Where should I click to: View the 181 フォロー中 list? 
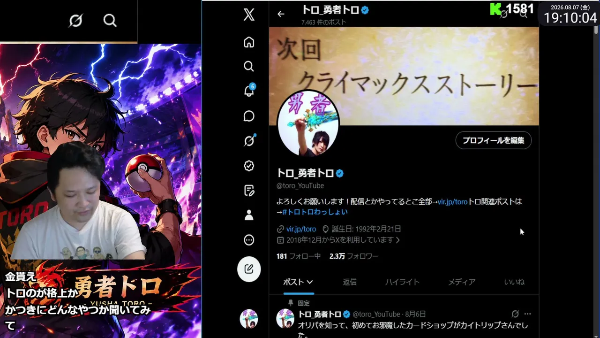(x=299, y=256)
